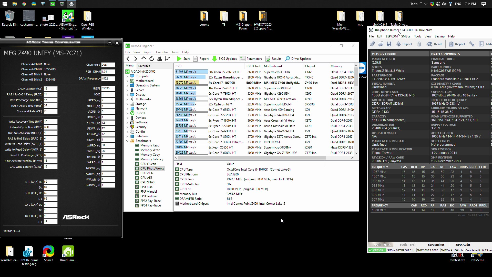This screenshot has height=277, width=492.
Task: Select TestMem5 desktop icon
Action: point(477,258)
